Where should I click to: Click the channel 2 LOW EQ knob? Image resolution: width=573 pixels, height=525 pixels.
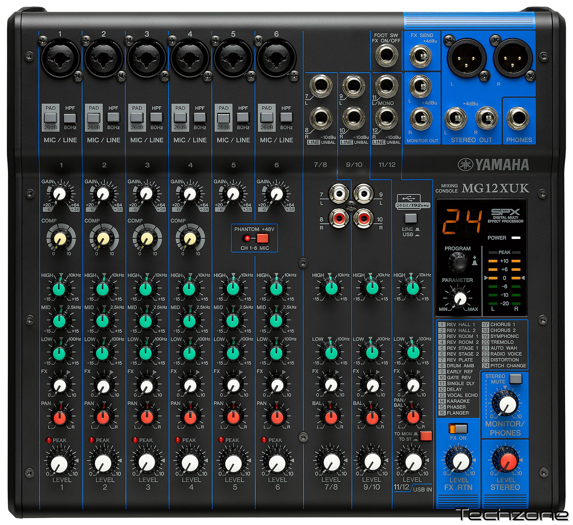[x=102, y=353]
